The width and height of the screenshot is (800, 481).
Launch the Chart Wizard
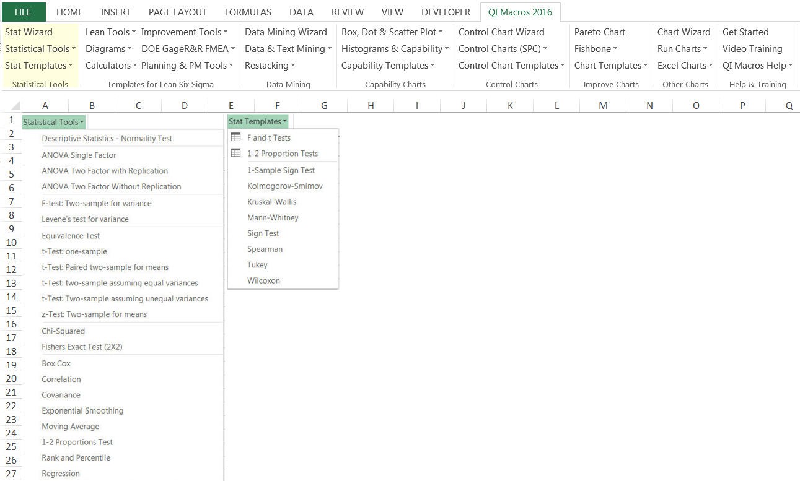coord(684,32)
